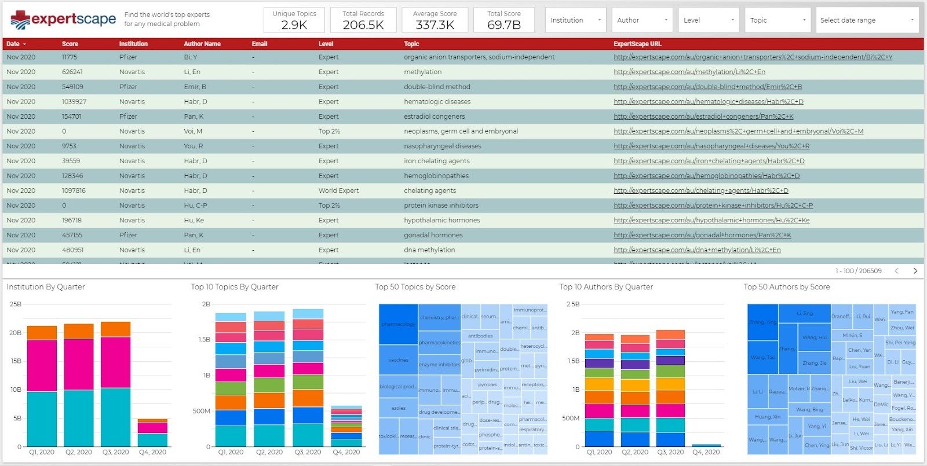
Task: Open the Author filter dropdown
Action: click(642, 20)
